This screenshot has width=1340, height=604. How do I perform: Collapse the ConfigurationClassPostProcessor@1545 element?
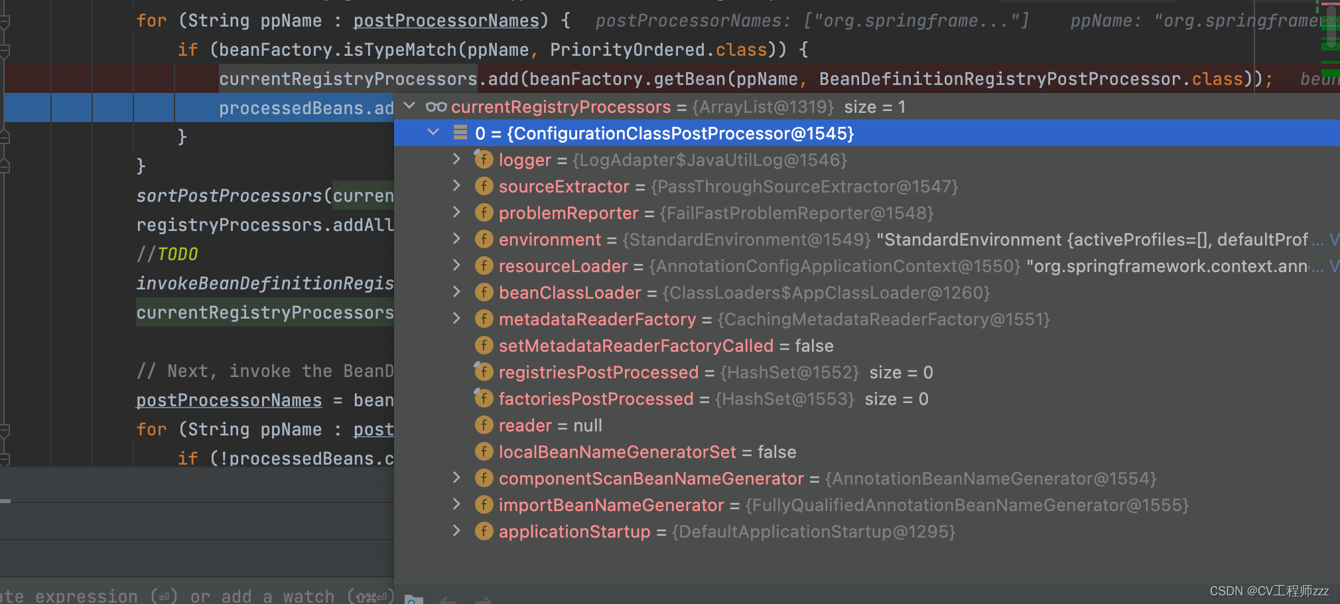(x=433, y=132)
